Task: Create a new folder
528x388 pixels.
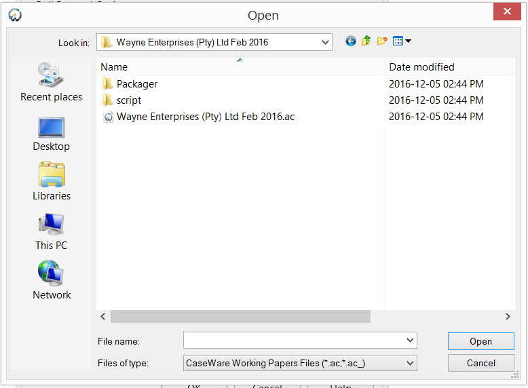Action: pos(382,41)
